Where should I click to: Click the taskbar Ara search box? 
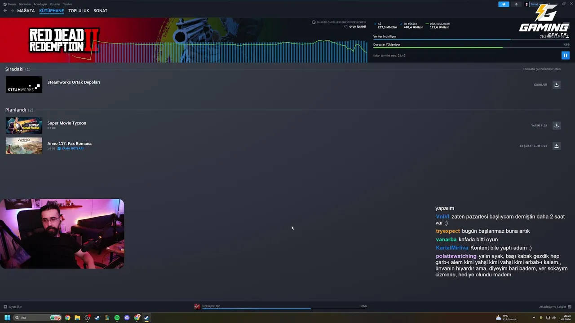point(37,318)
